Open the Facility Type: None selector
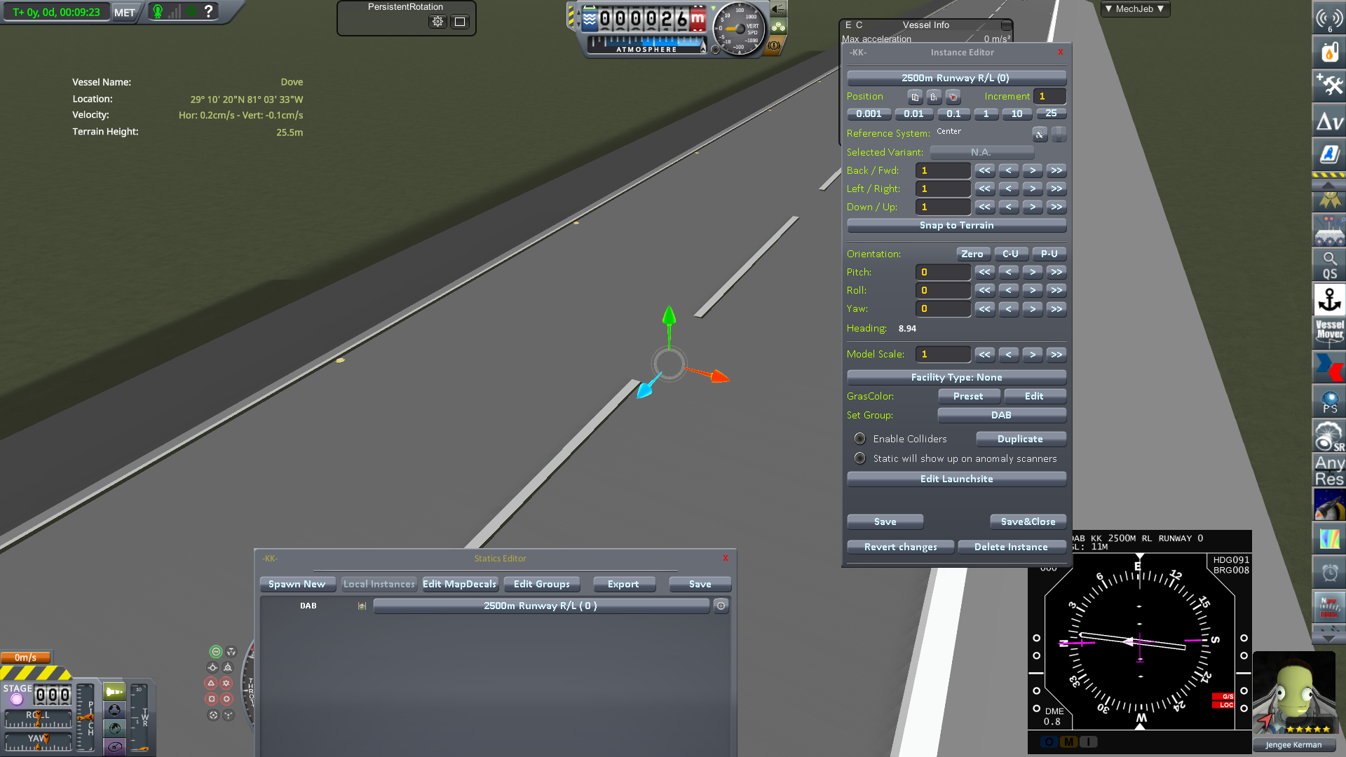The height and width of the screenshot is (757, 1346). click(x=956, y=376)
